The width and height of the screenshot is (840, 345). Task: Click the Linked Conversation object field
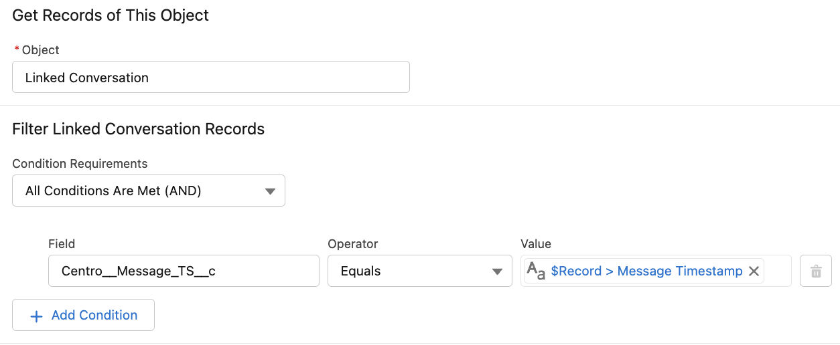pyautogui.click(x=211, y=77)
